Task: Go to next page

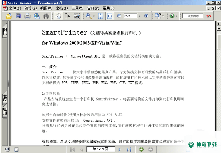Action: point(120,150)
